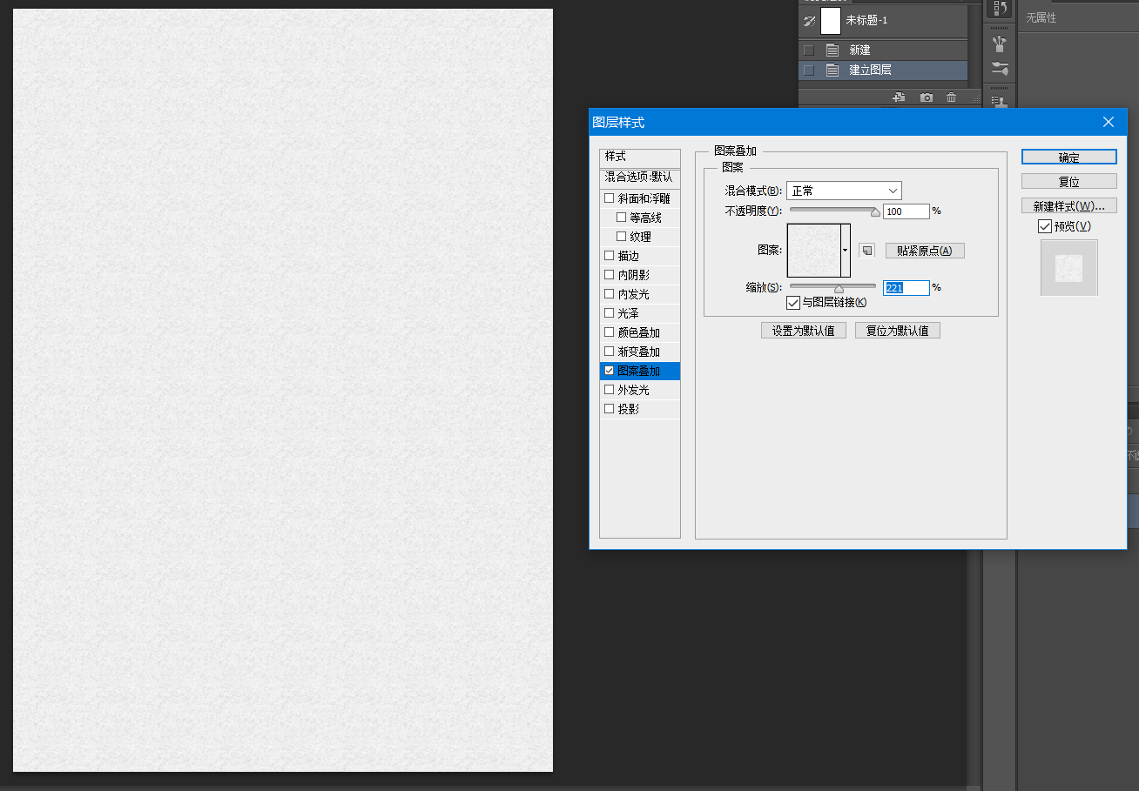The height and width of the screenshot is (791, 1139).
Task: Enable the 渐变叠加 checkbox
Action: (x=610, y=352)
